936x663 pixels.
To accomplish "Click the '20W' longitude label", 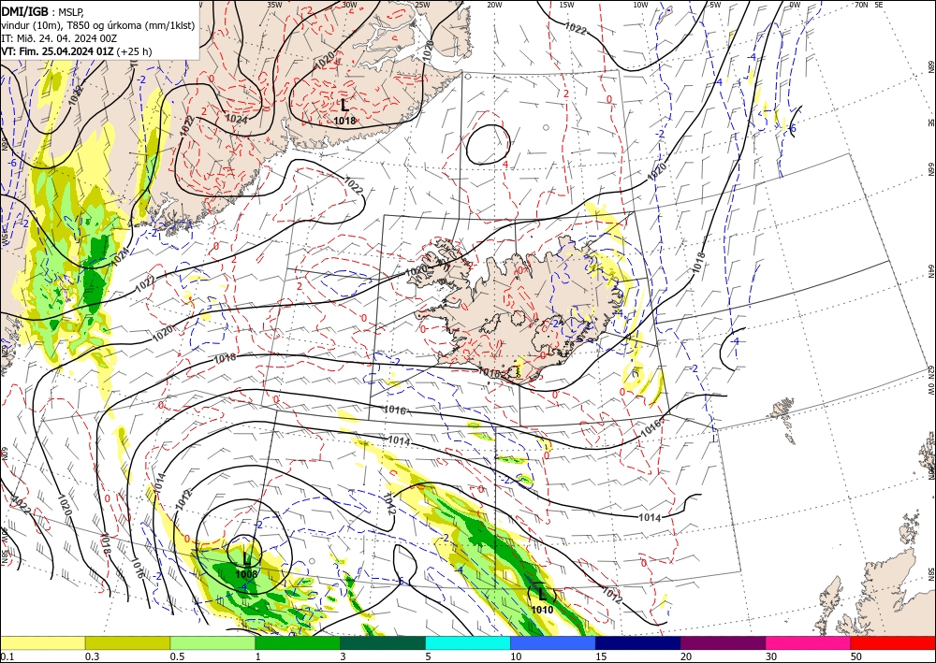I will (494, 5).
